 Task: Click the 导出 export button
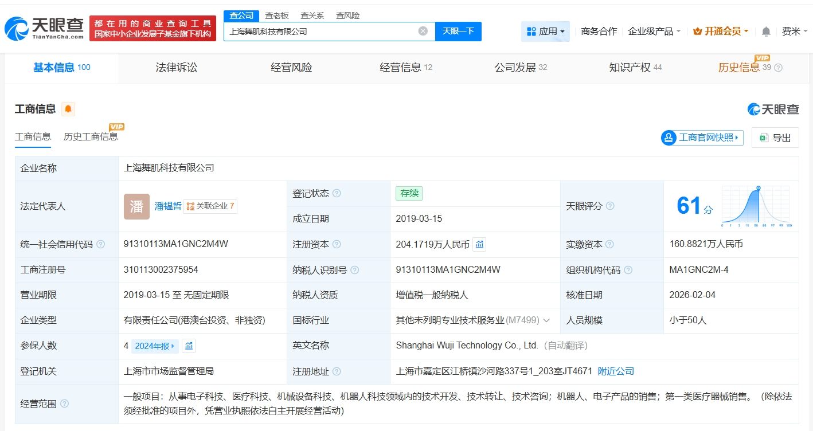click(x=775, y=138)
